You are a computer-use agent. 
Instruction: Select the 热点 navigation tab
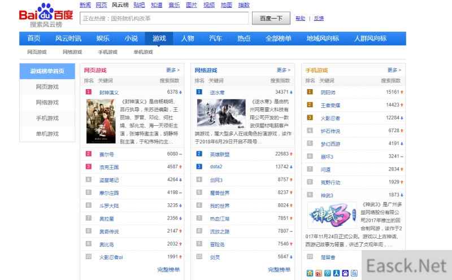click(244, 38)
